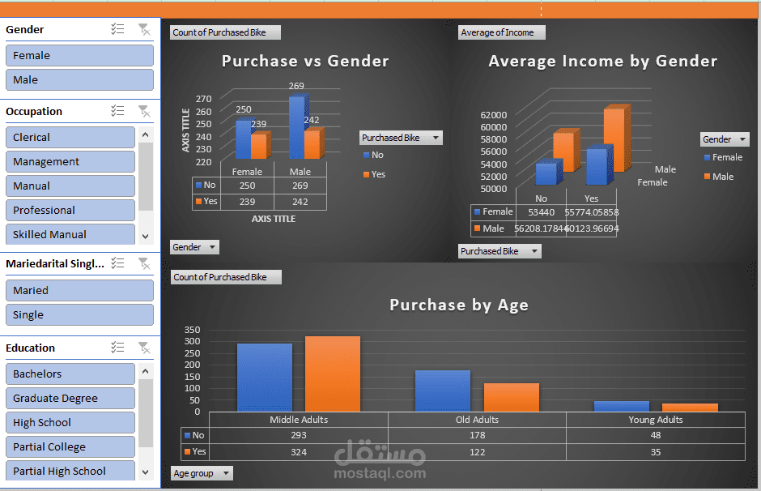This screenshot has width=761, height=491.
Task: Click value 178 in age data table
Action: [x=477, y=435]
